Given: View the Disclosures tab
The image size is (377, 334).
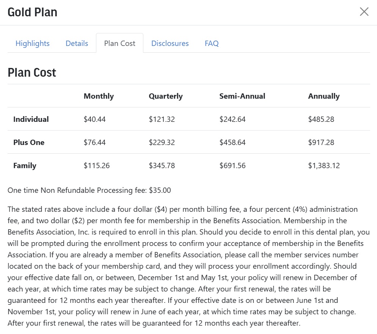Looking at the screenshot, I should (170, 43).
